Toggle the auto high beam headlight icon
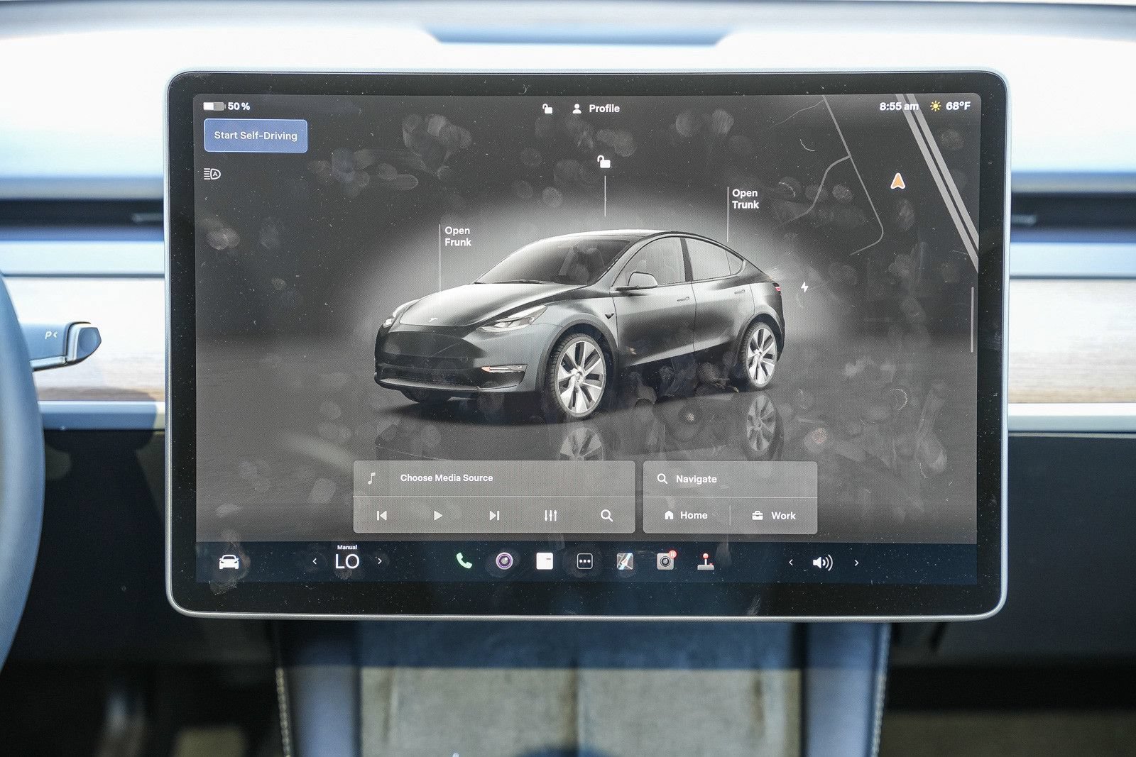1136x757 pixels. click(212, 174)
